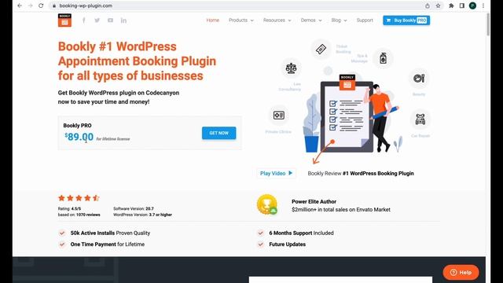Click the GET NOW button

click(218, 133)
